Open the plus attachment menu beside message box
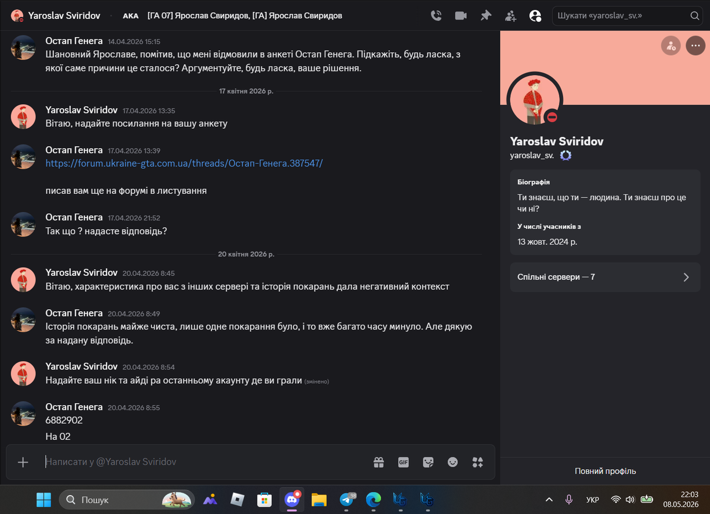This screenshot has width=710, height=514. [x=23, y=462]
